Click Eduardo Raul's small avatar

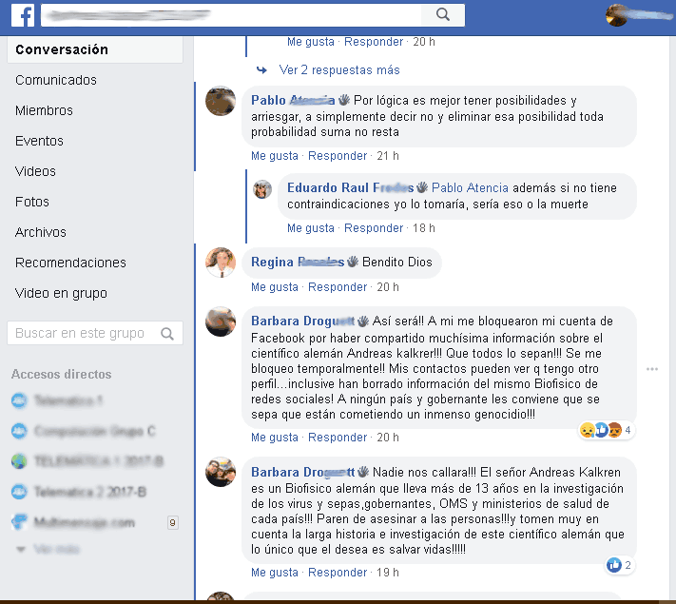click(x=262, y=189)
